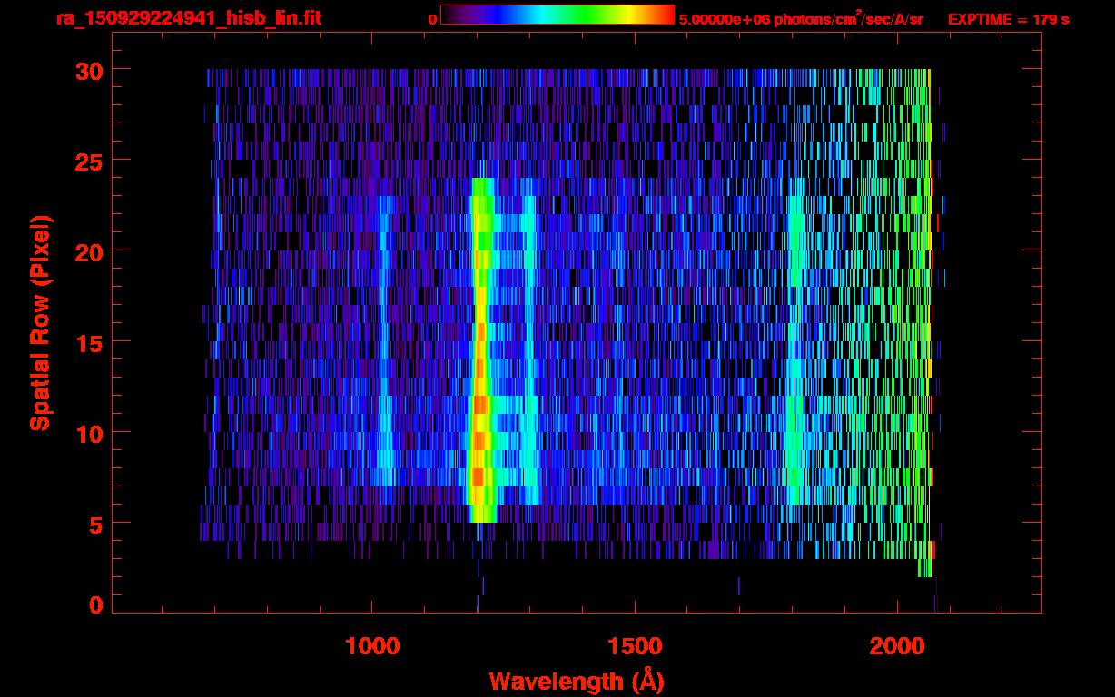Image resolution: width=1115 pixels, height=697 pixels.
Task: Click the Spatial Row (Pixel) axis title
Action: [x=40, y=322]
